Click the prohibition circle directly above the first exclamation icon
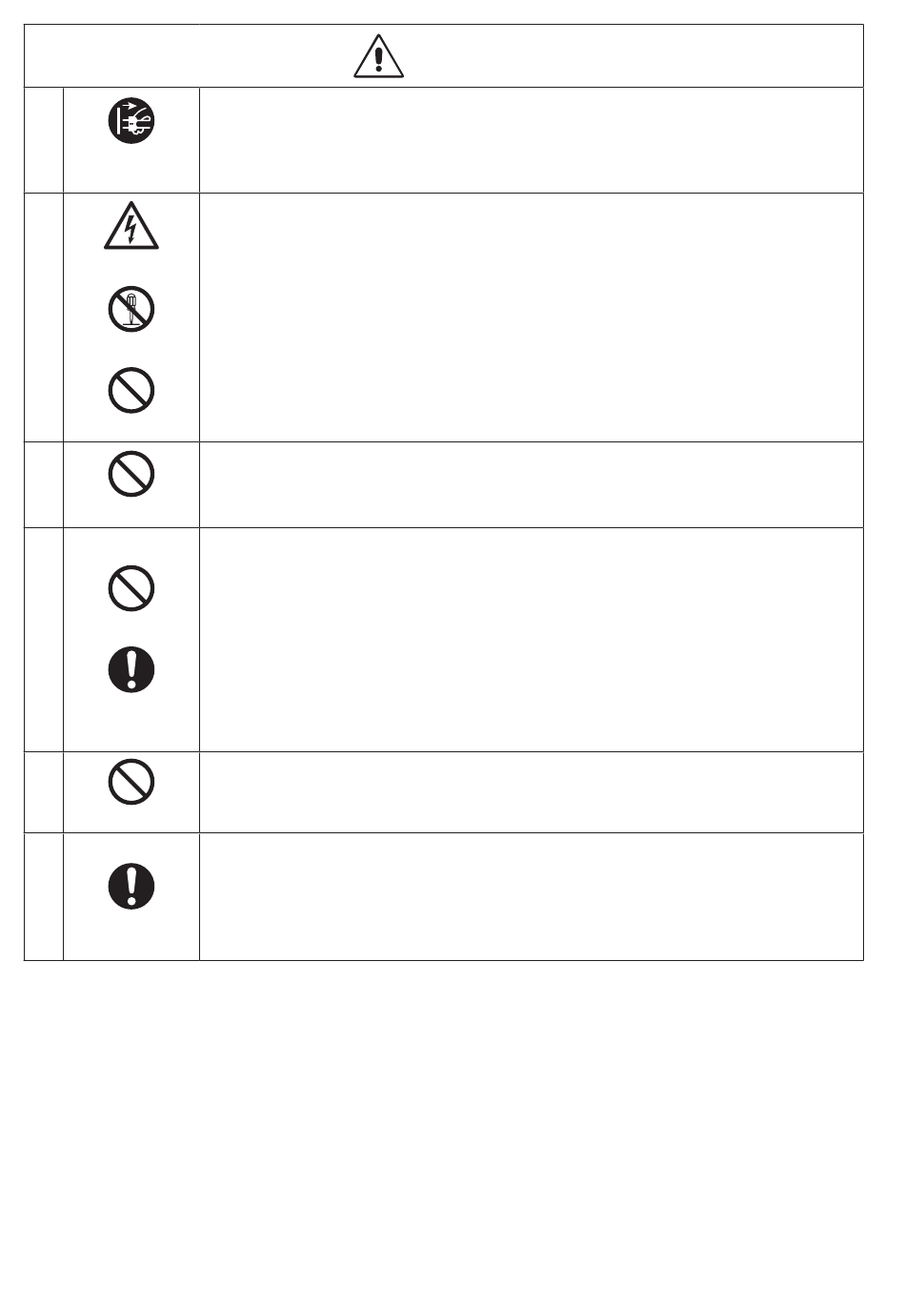 (131, 588)
